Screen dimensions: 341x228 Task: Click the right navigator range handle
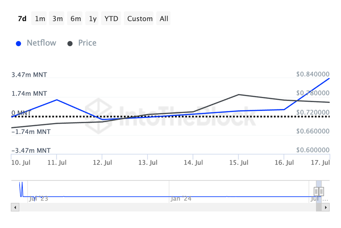(321, 191)
